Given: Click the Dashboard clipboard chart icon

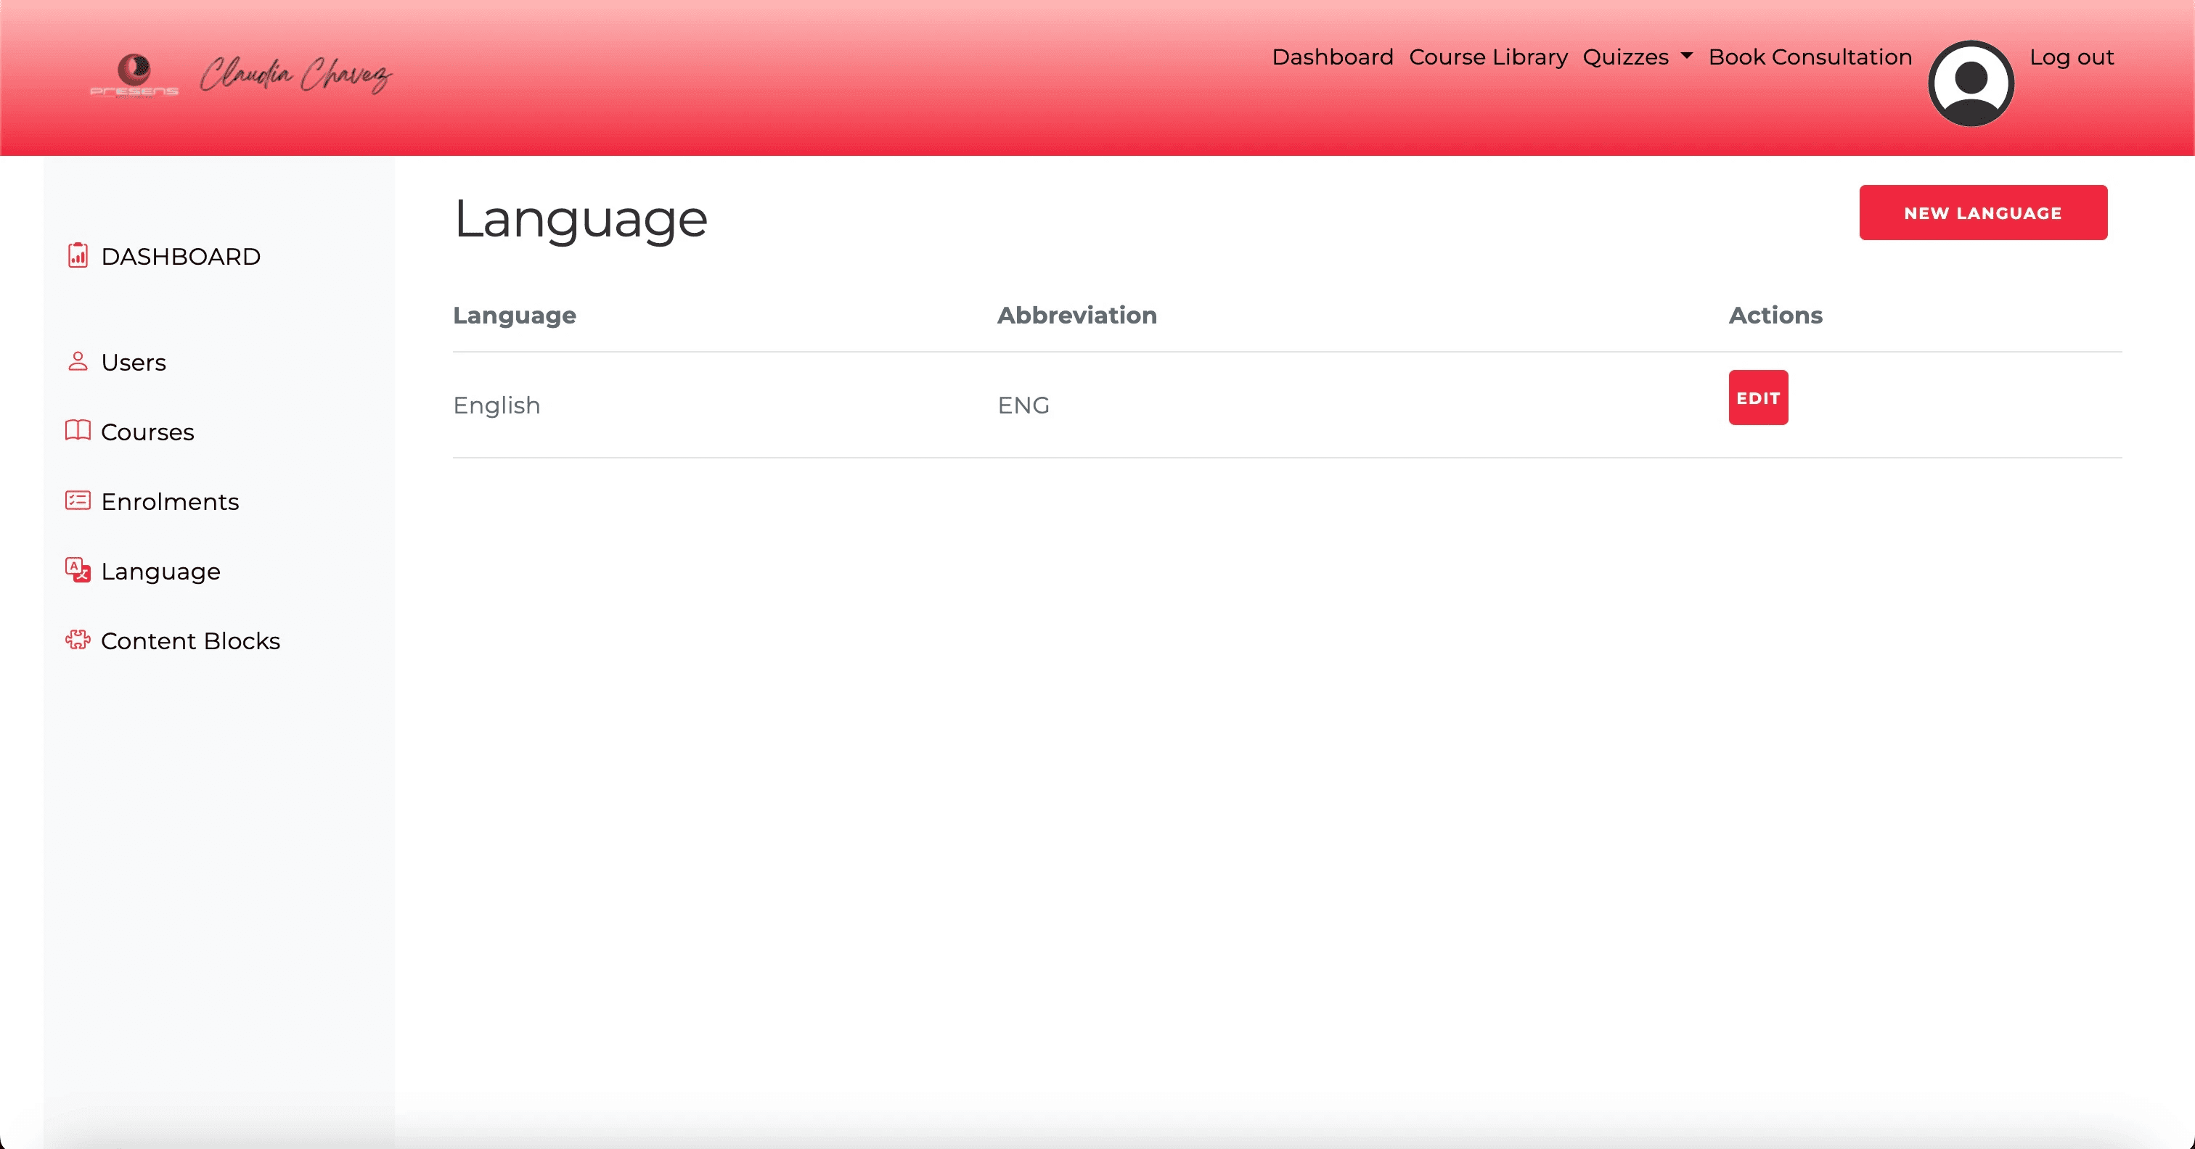Looking at the screenshot, I should 78,255.
